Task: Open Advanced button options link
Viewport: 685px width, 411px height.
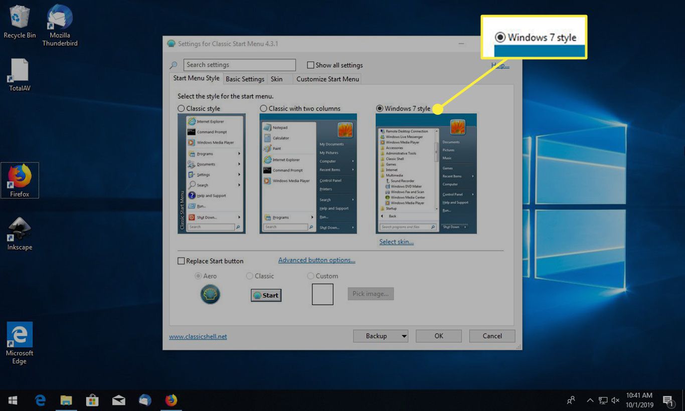Action: pos(317,260)
